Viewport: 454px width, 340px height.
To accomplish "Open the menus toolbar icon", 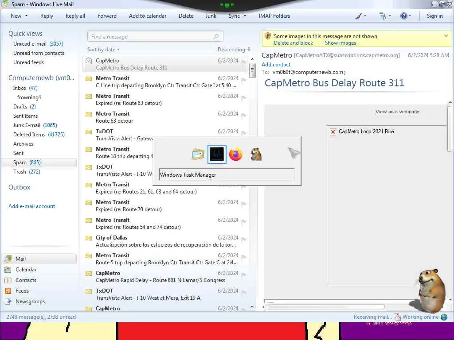I will coord(383,16).
